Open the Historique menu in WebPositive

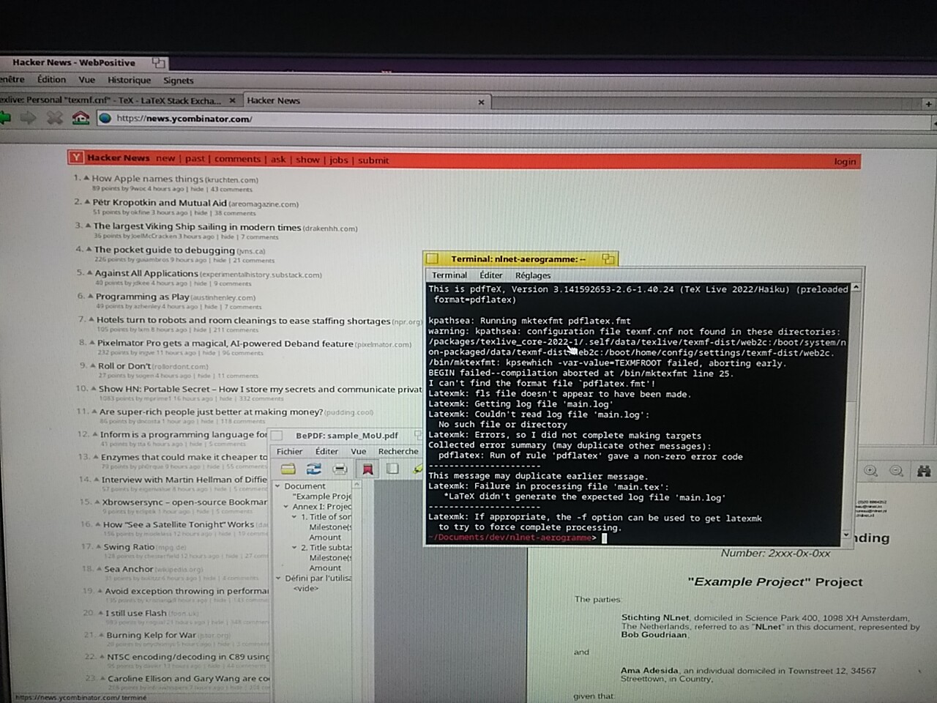click(129, 81)
